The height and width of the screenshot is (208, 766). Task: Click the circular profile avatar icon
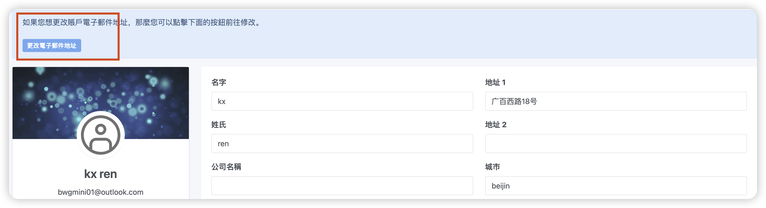tap(100, 135)
